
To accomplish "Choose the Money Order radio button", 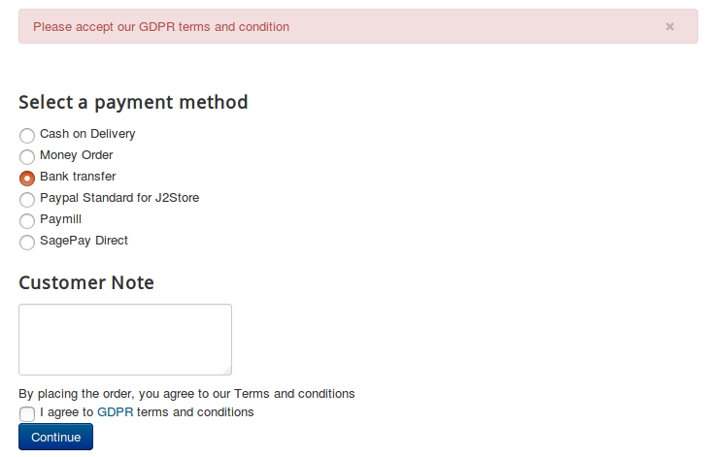I will pos(27,157).
